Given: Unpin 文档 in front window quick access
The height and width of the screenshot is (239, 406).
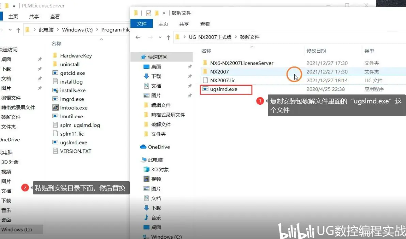Looking at the screenshot, I should (x=190, y=86).
